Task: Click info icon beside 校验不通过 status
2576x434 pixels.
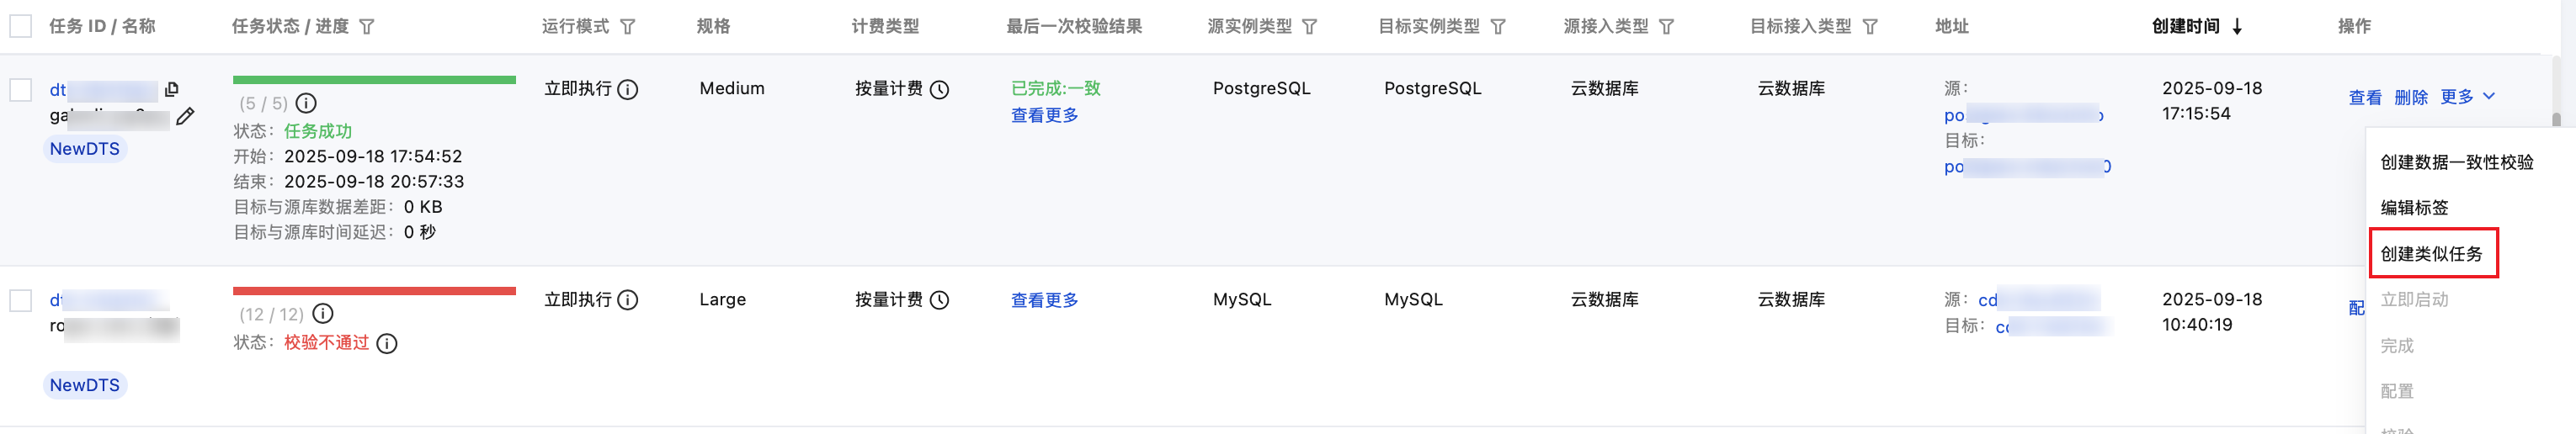Action: point(387,344)
